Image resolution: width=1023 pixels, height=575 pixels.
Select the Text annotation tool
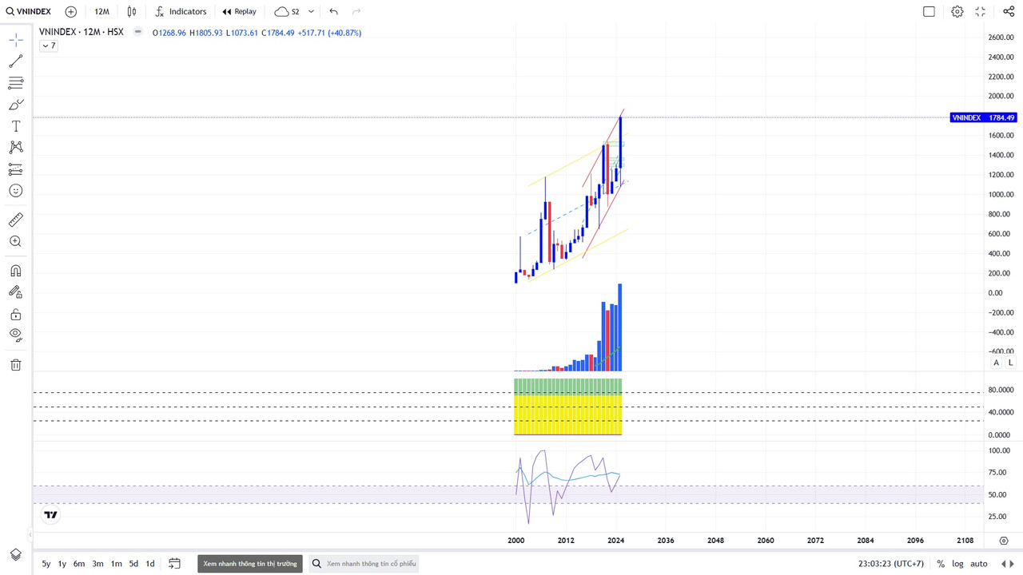click(15, 126)
